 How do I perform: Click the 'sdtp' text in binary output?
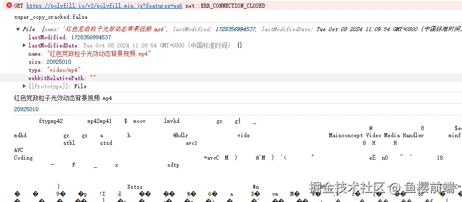click(x=173, y=165)
